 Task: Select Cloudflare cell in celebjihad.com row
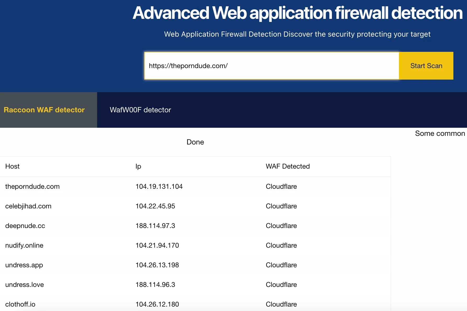click(x=281, y=206)
